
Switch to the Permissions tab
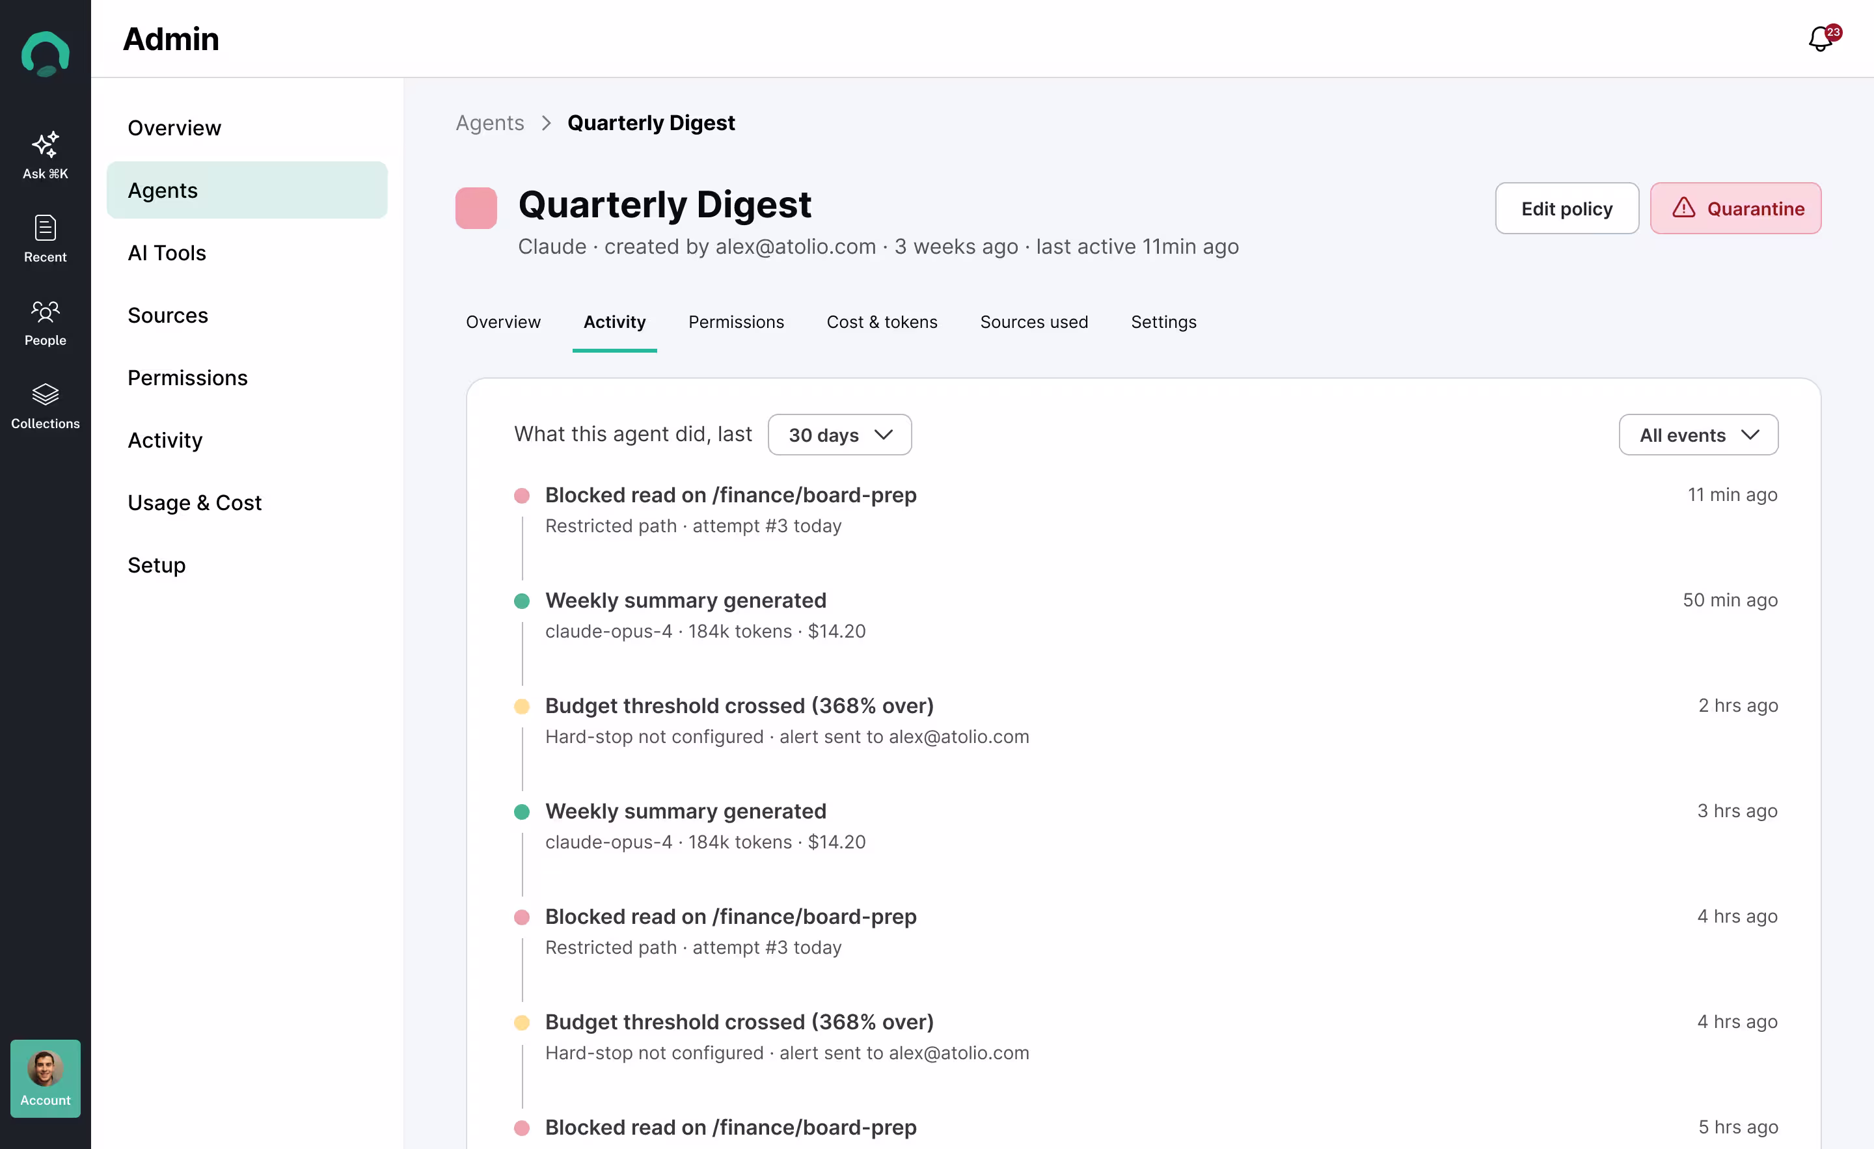pos(736,323)
